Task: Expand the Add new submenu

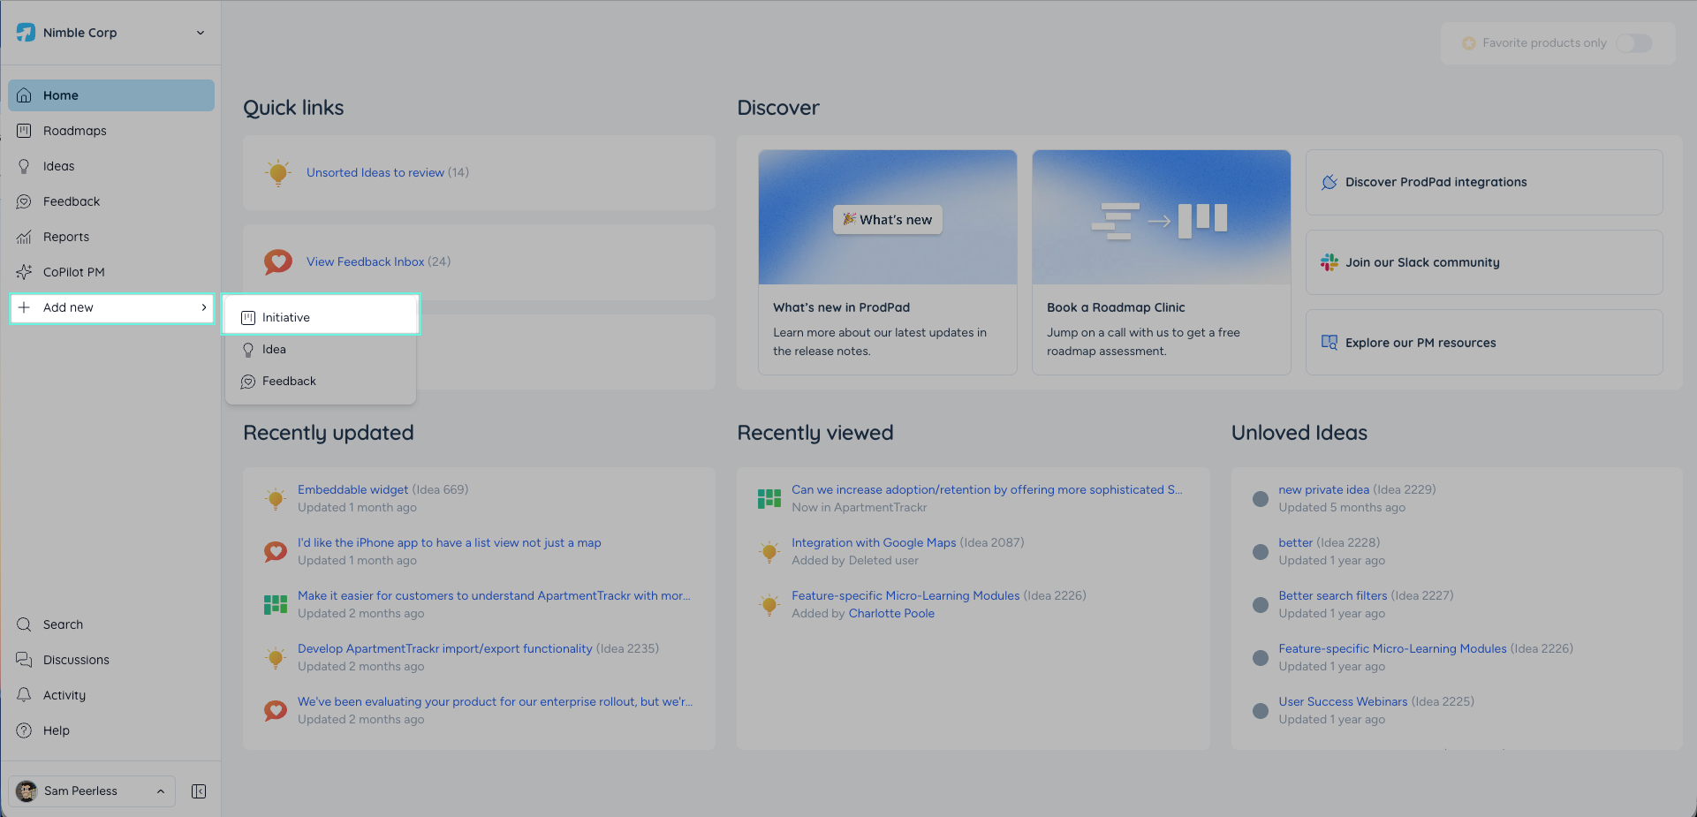Action: point(111,307)
